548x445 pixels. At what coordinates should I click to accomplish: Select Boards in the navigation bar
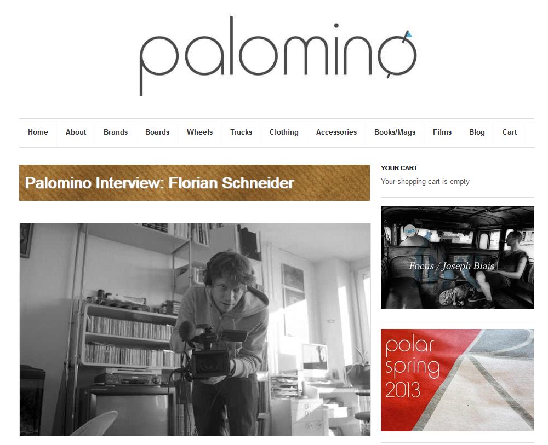(157, 132)
